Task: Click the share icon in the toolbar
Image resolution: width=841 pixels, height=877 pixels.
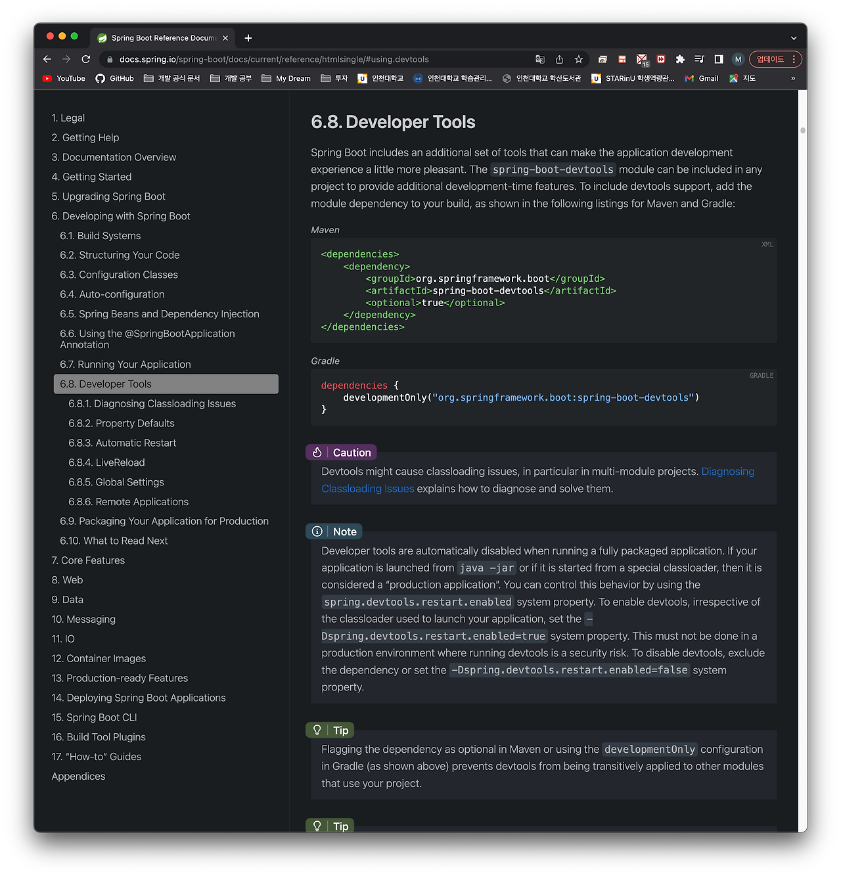Action: click(x=559, y=59)
